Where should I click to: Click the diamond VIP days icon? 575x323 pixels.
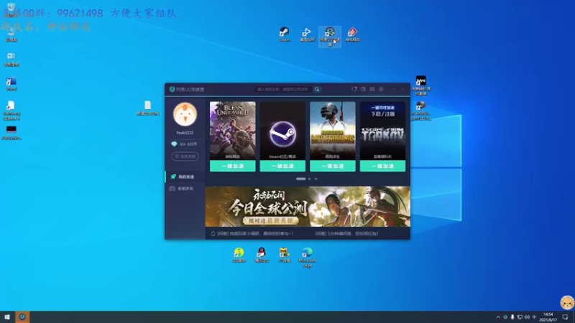pyautogui.click(x=174, y=144)
